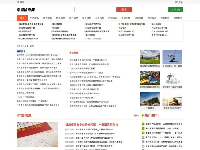The image size is (200, 150).
Task: Click 碧桂园践行一带一路战 caption
Action: pos(172,66)
